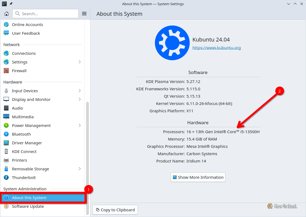Select the User Feedback icon

coord(6,33)
